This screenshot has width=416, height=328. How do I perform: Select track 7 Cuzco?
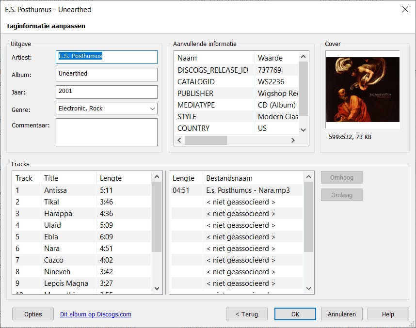[82, 260]
